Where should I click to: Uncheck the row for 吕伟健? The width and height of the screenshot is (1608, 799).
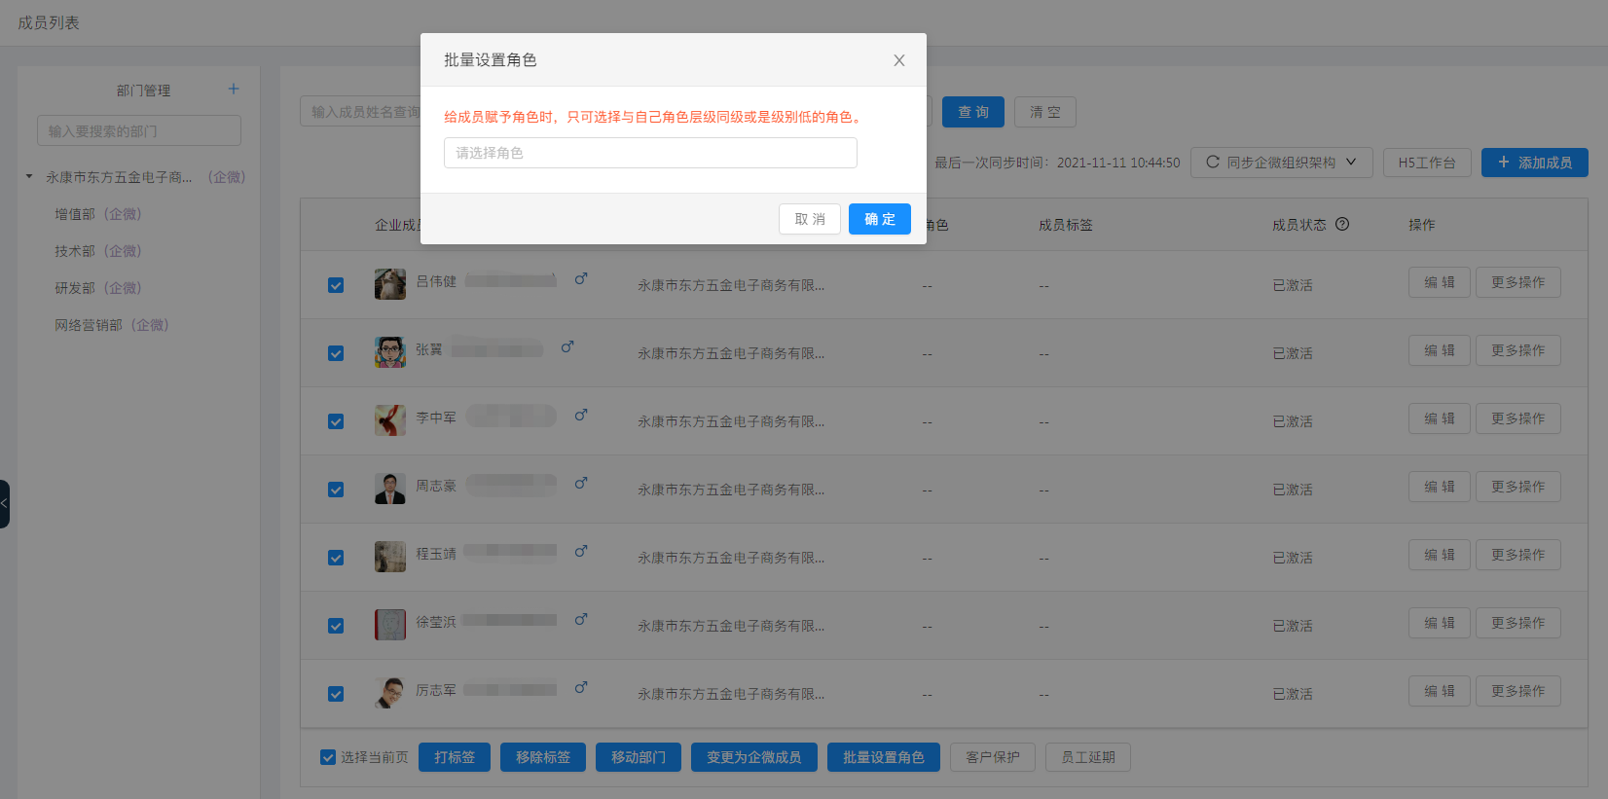336,285
